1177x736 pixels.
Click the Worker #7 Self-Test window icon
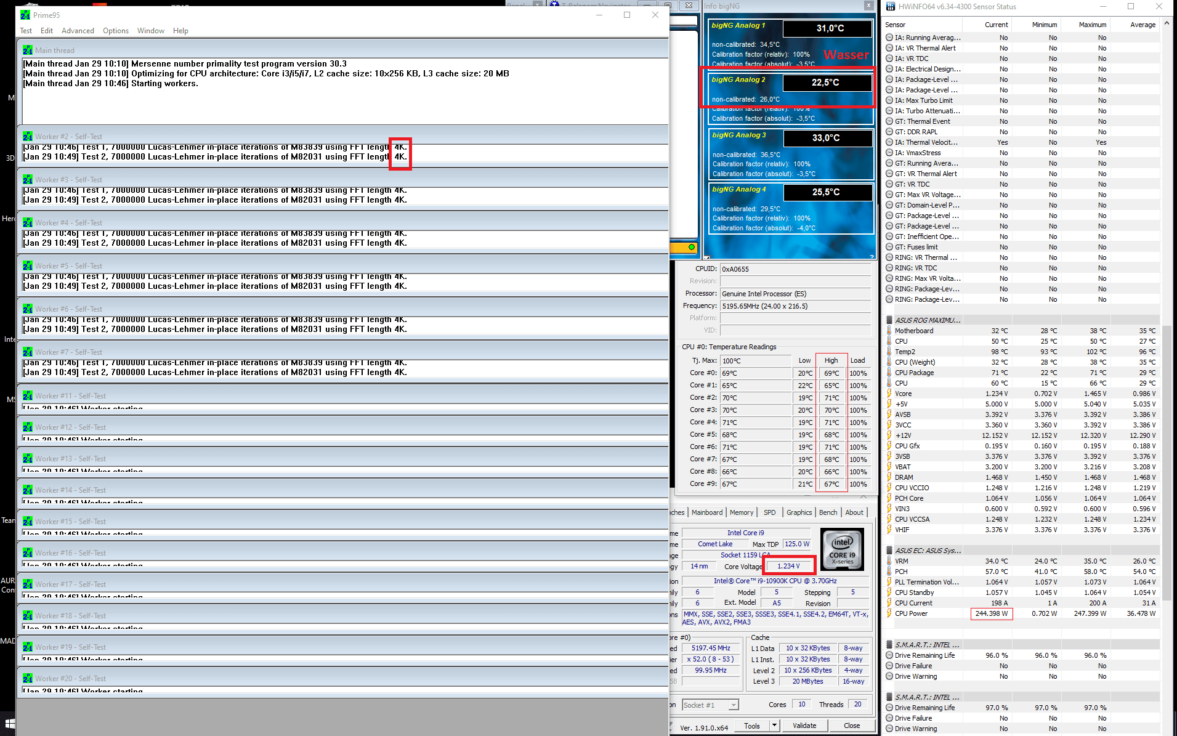(28, 352)
